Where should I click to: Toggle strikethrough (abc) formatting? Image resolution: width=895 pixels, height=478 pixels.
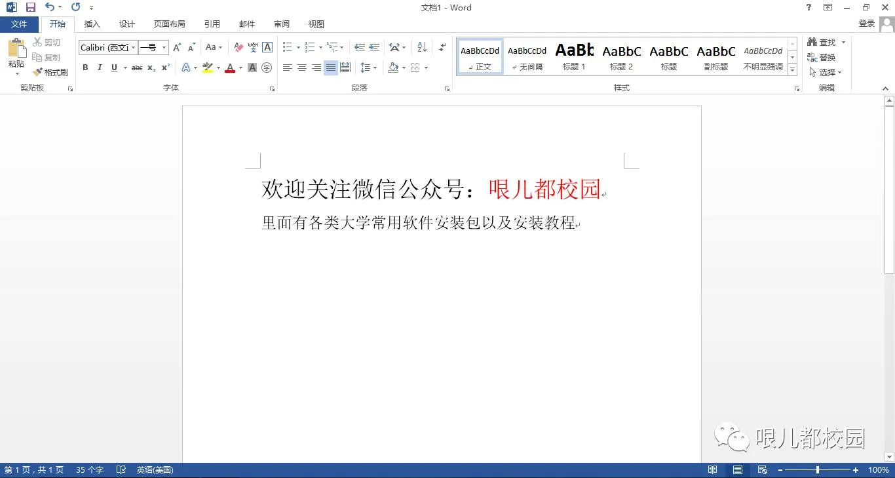pos(137,68)
